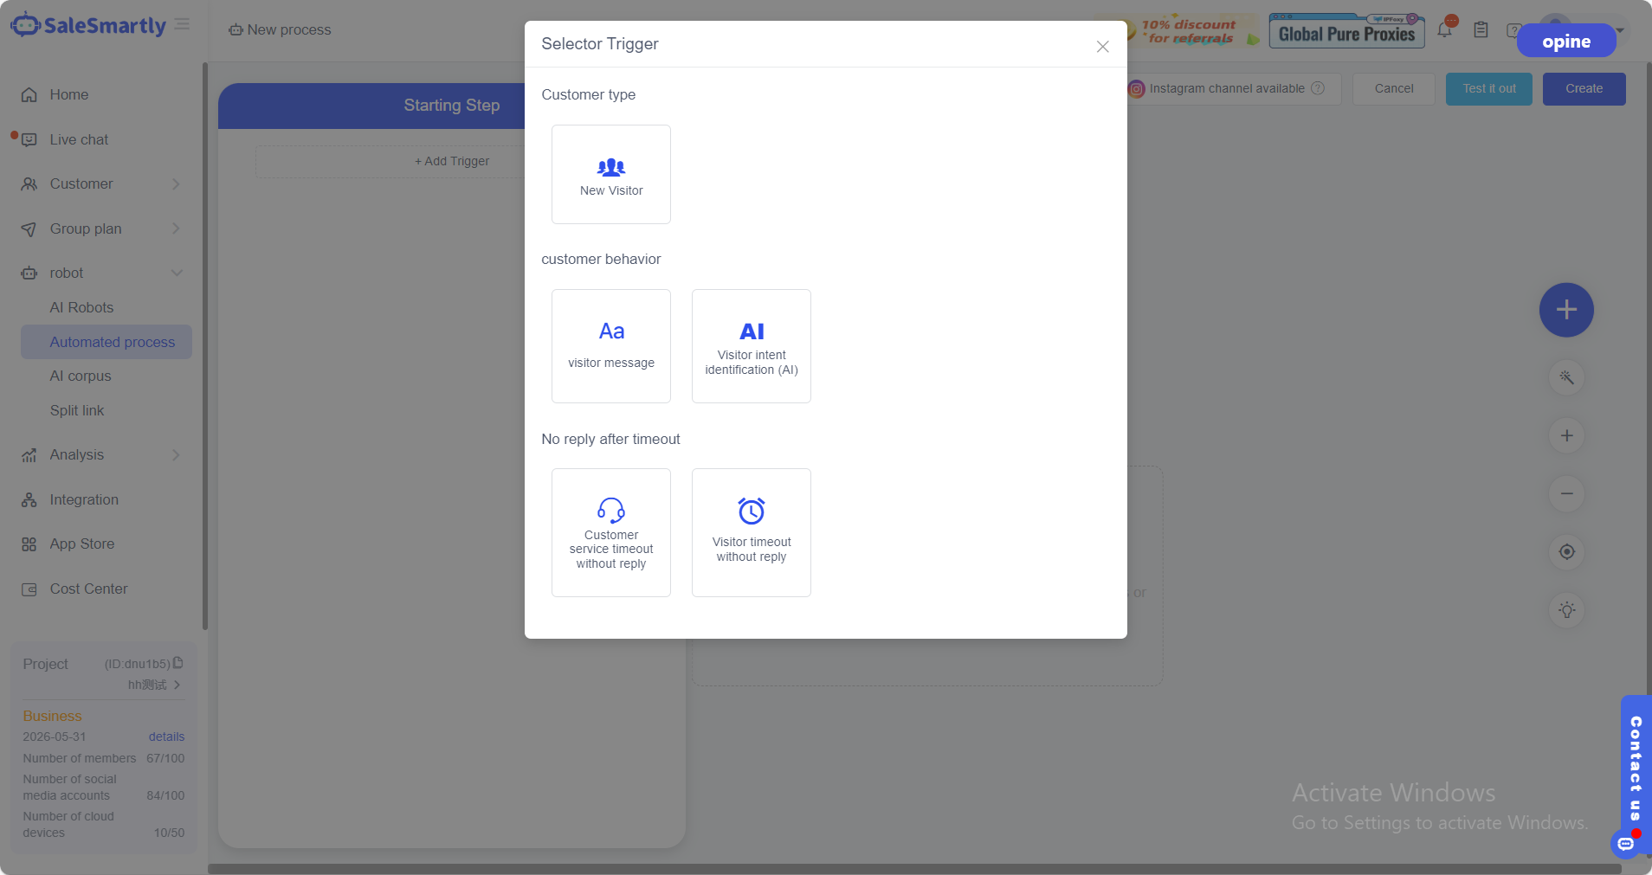Click the Create button
The width and height of the screenshot is (1652, 875).
pos(1584,88)
